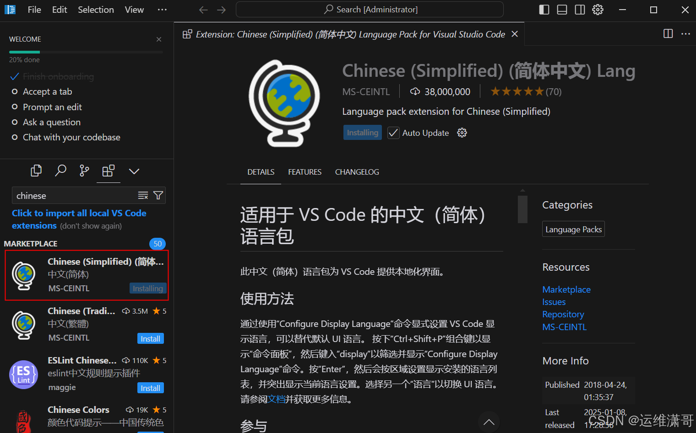Click the marketplace results count badge 50
The height and width of the screenshot is (433, 696).
coord(158,244)
